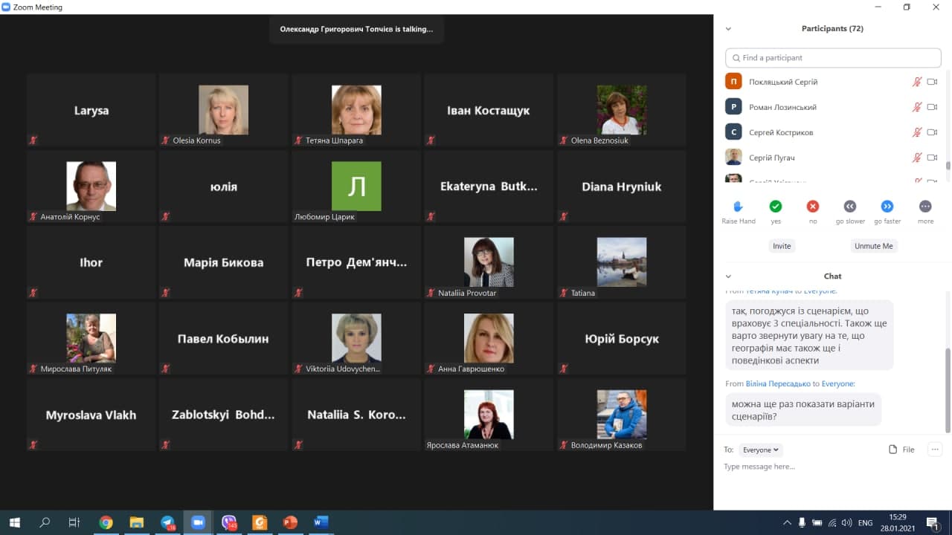Click the Сергій Пугач participant avatar
Screen dimensions: 952x535
(x=733, y=158)
